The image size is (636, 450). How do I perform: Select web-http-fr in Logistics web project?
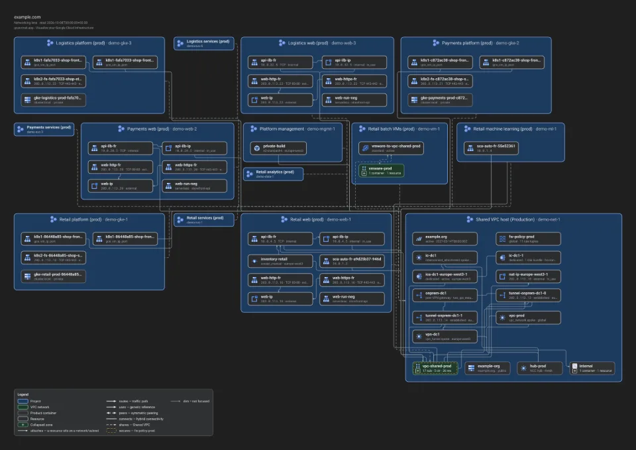click(x=280, y=81)
